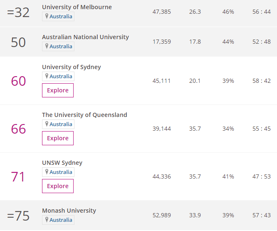Visit The University of Queensland title link

pyautogui.click(x=84, y=115)
